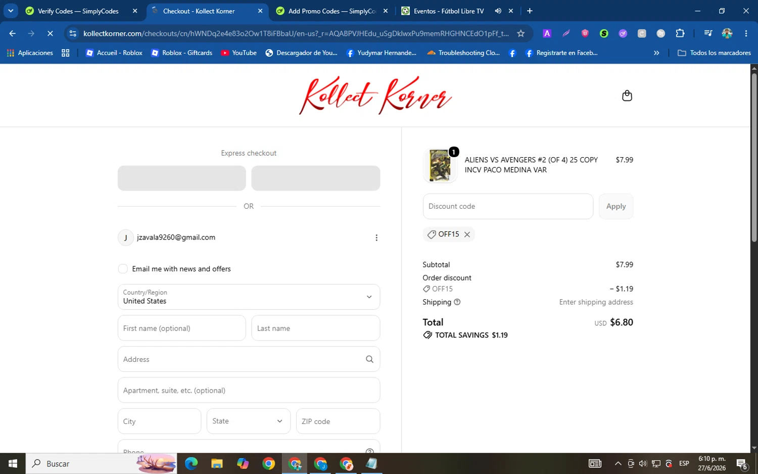Stop loading the page
This screenshot has width=758, height=474.
tap(50, 33)
